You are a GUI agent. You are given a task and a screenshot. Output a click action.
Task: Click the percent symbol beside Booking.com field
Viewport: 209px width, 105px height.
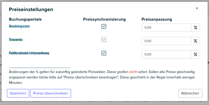click(195, 28)
